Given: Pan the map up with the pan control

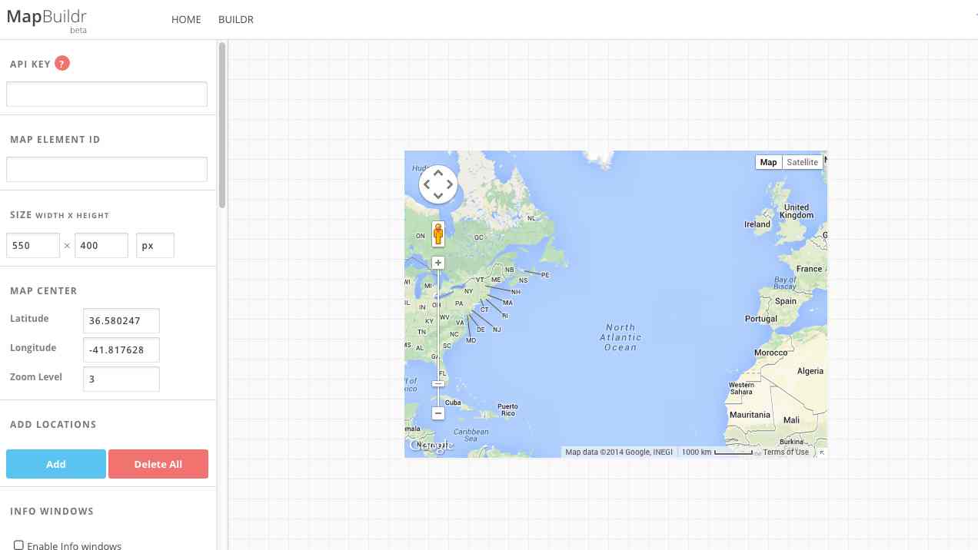Looking at the screenshot, I should 438,173.
